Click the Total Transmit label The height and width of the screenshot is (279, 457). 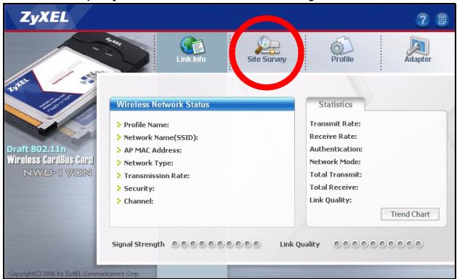336,174
